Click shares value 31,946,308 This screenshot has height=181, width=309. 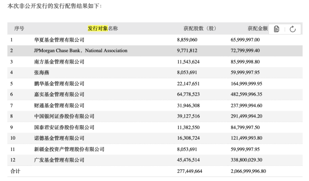click(x=188, y=106)
